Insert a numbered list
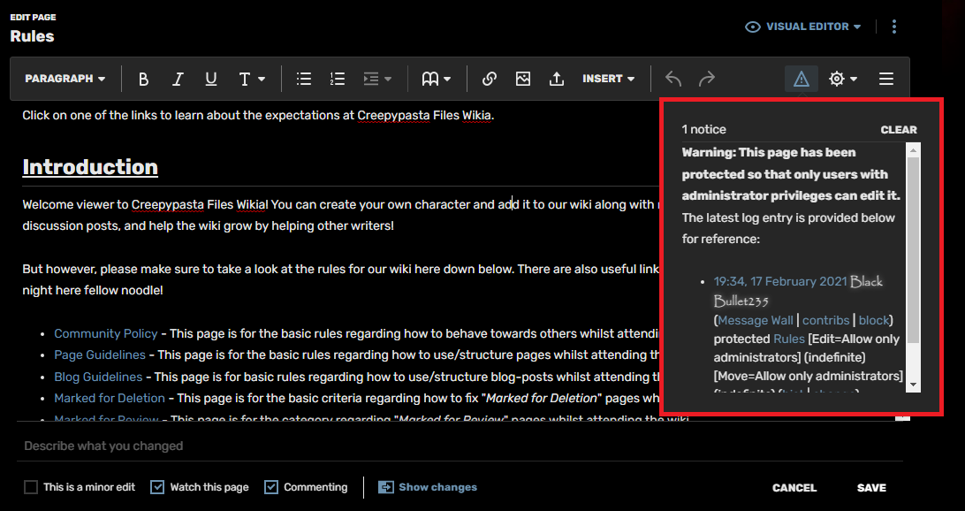The width and height of the screenshot is (965, 511). tap(338, 79)
